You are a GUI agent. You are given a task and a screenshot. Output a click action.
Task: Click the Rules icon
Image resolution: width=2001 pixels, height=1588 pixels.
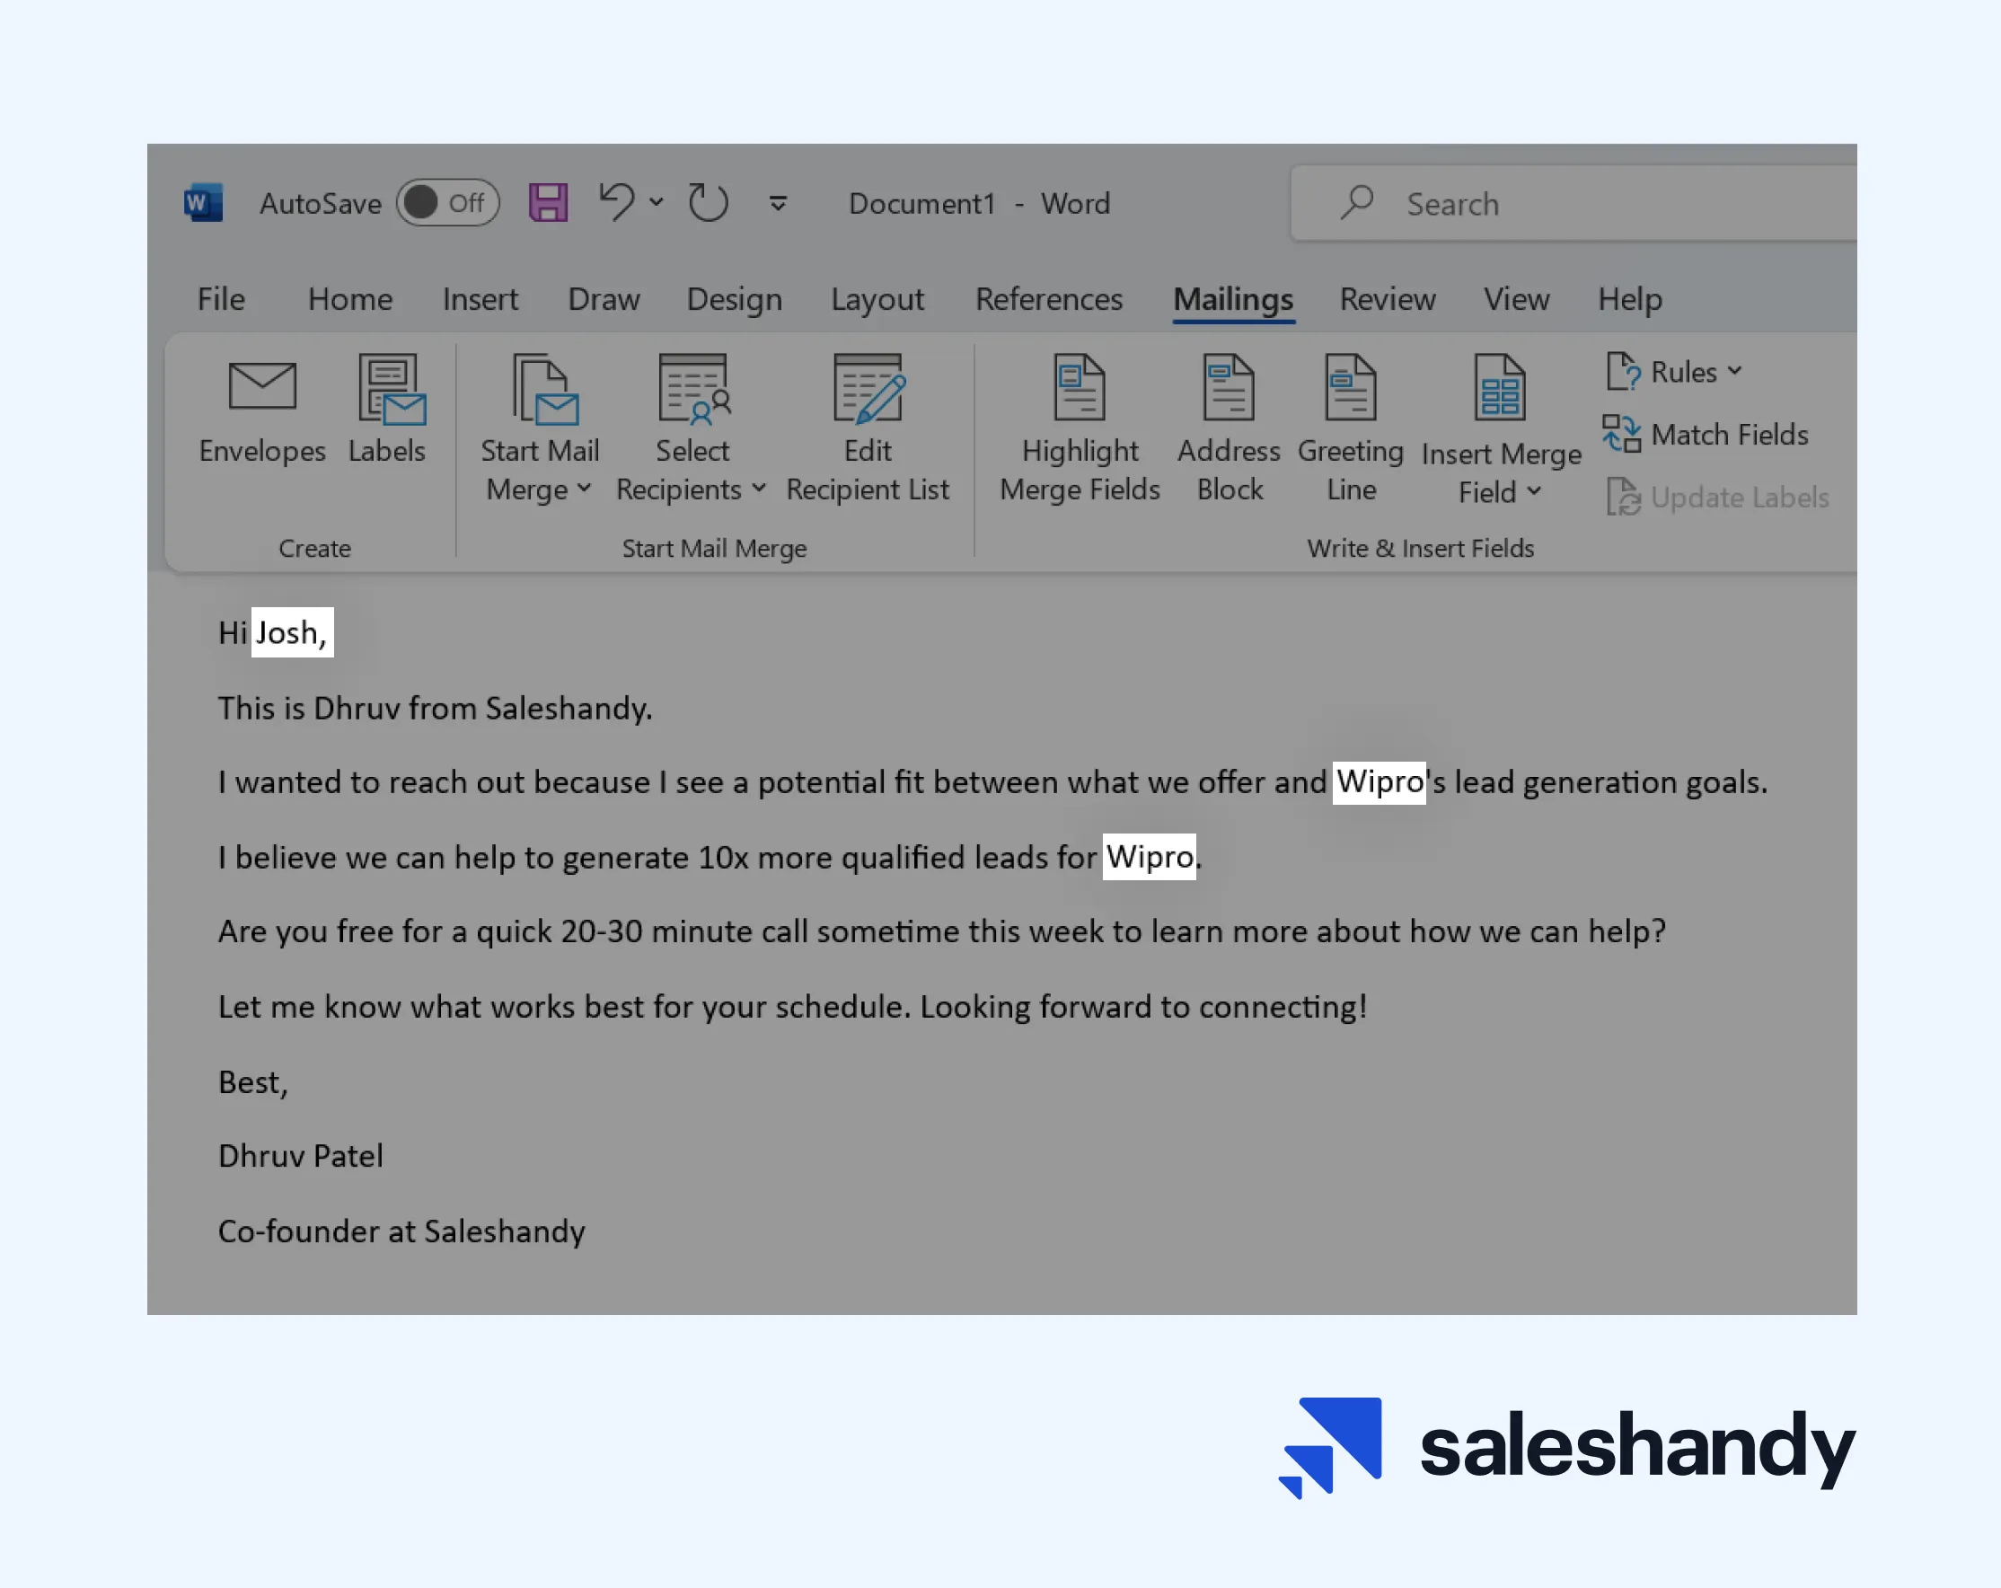click(1623, 371)
